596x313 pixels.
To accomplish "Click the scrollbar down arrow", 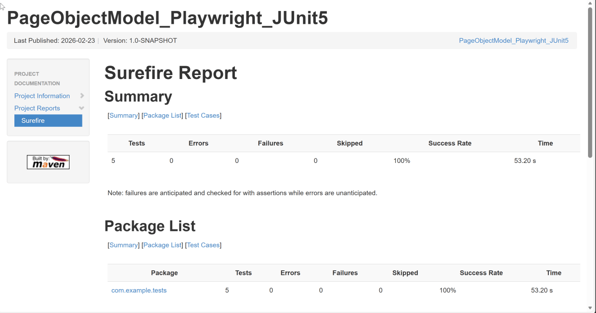I will (591, 309).
